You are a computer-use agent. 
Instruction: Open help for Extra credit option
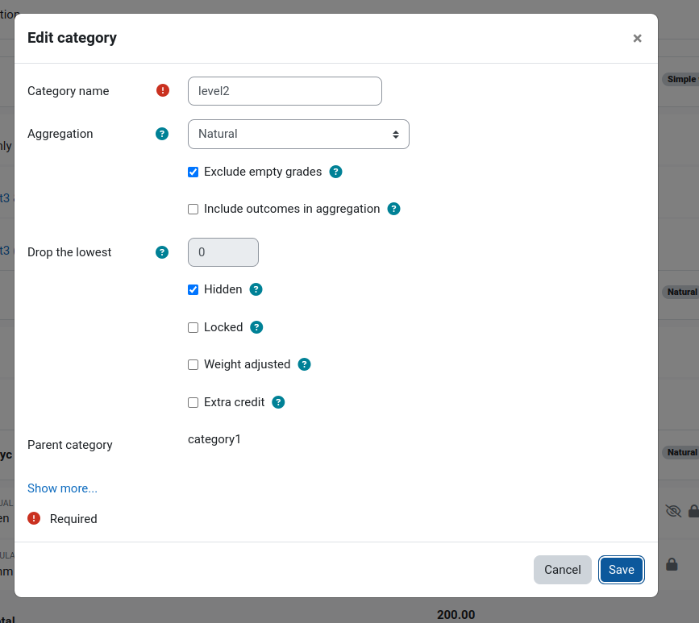coord(278,402)
